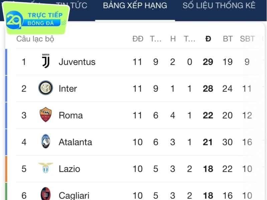
Task: Open the Cagliari team name
Action: pyautogui.click(x=74, y=195)
